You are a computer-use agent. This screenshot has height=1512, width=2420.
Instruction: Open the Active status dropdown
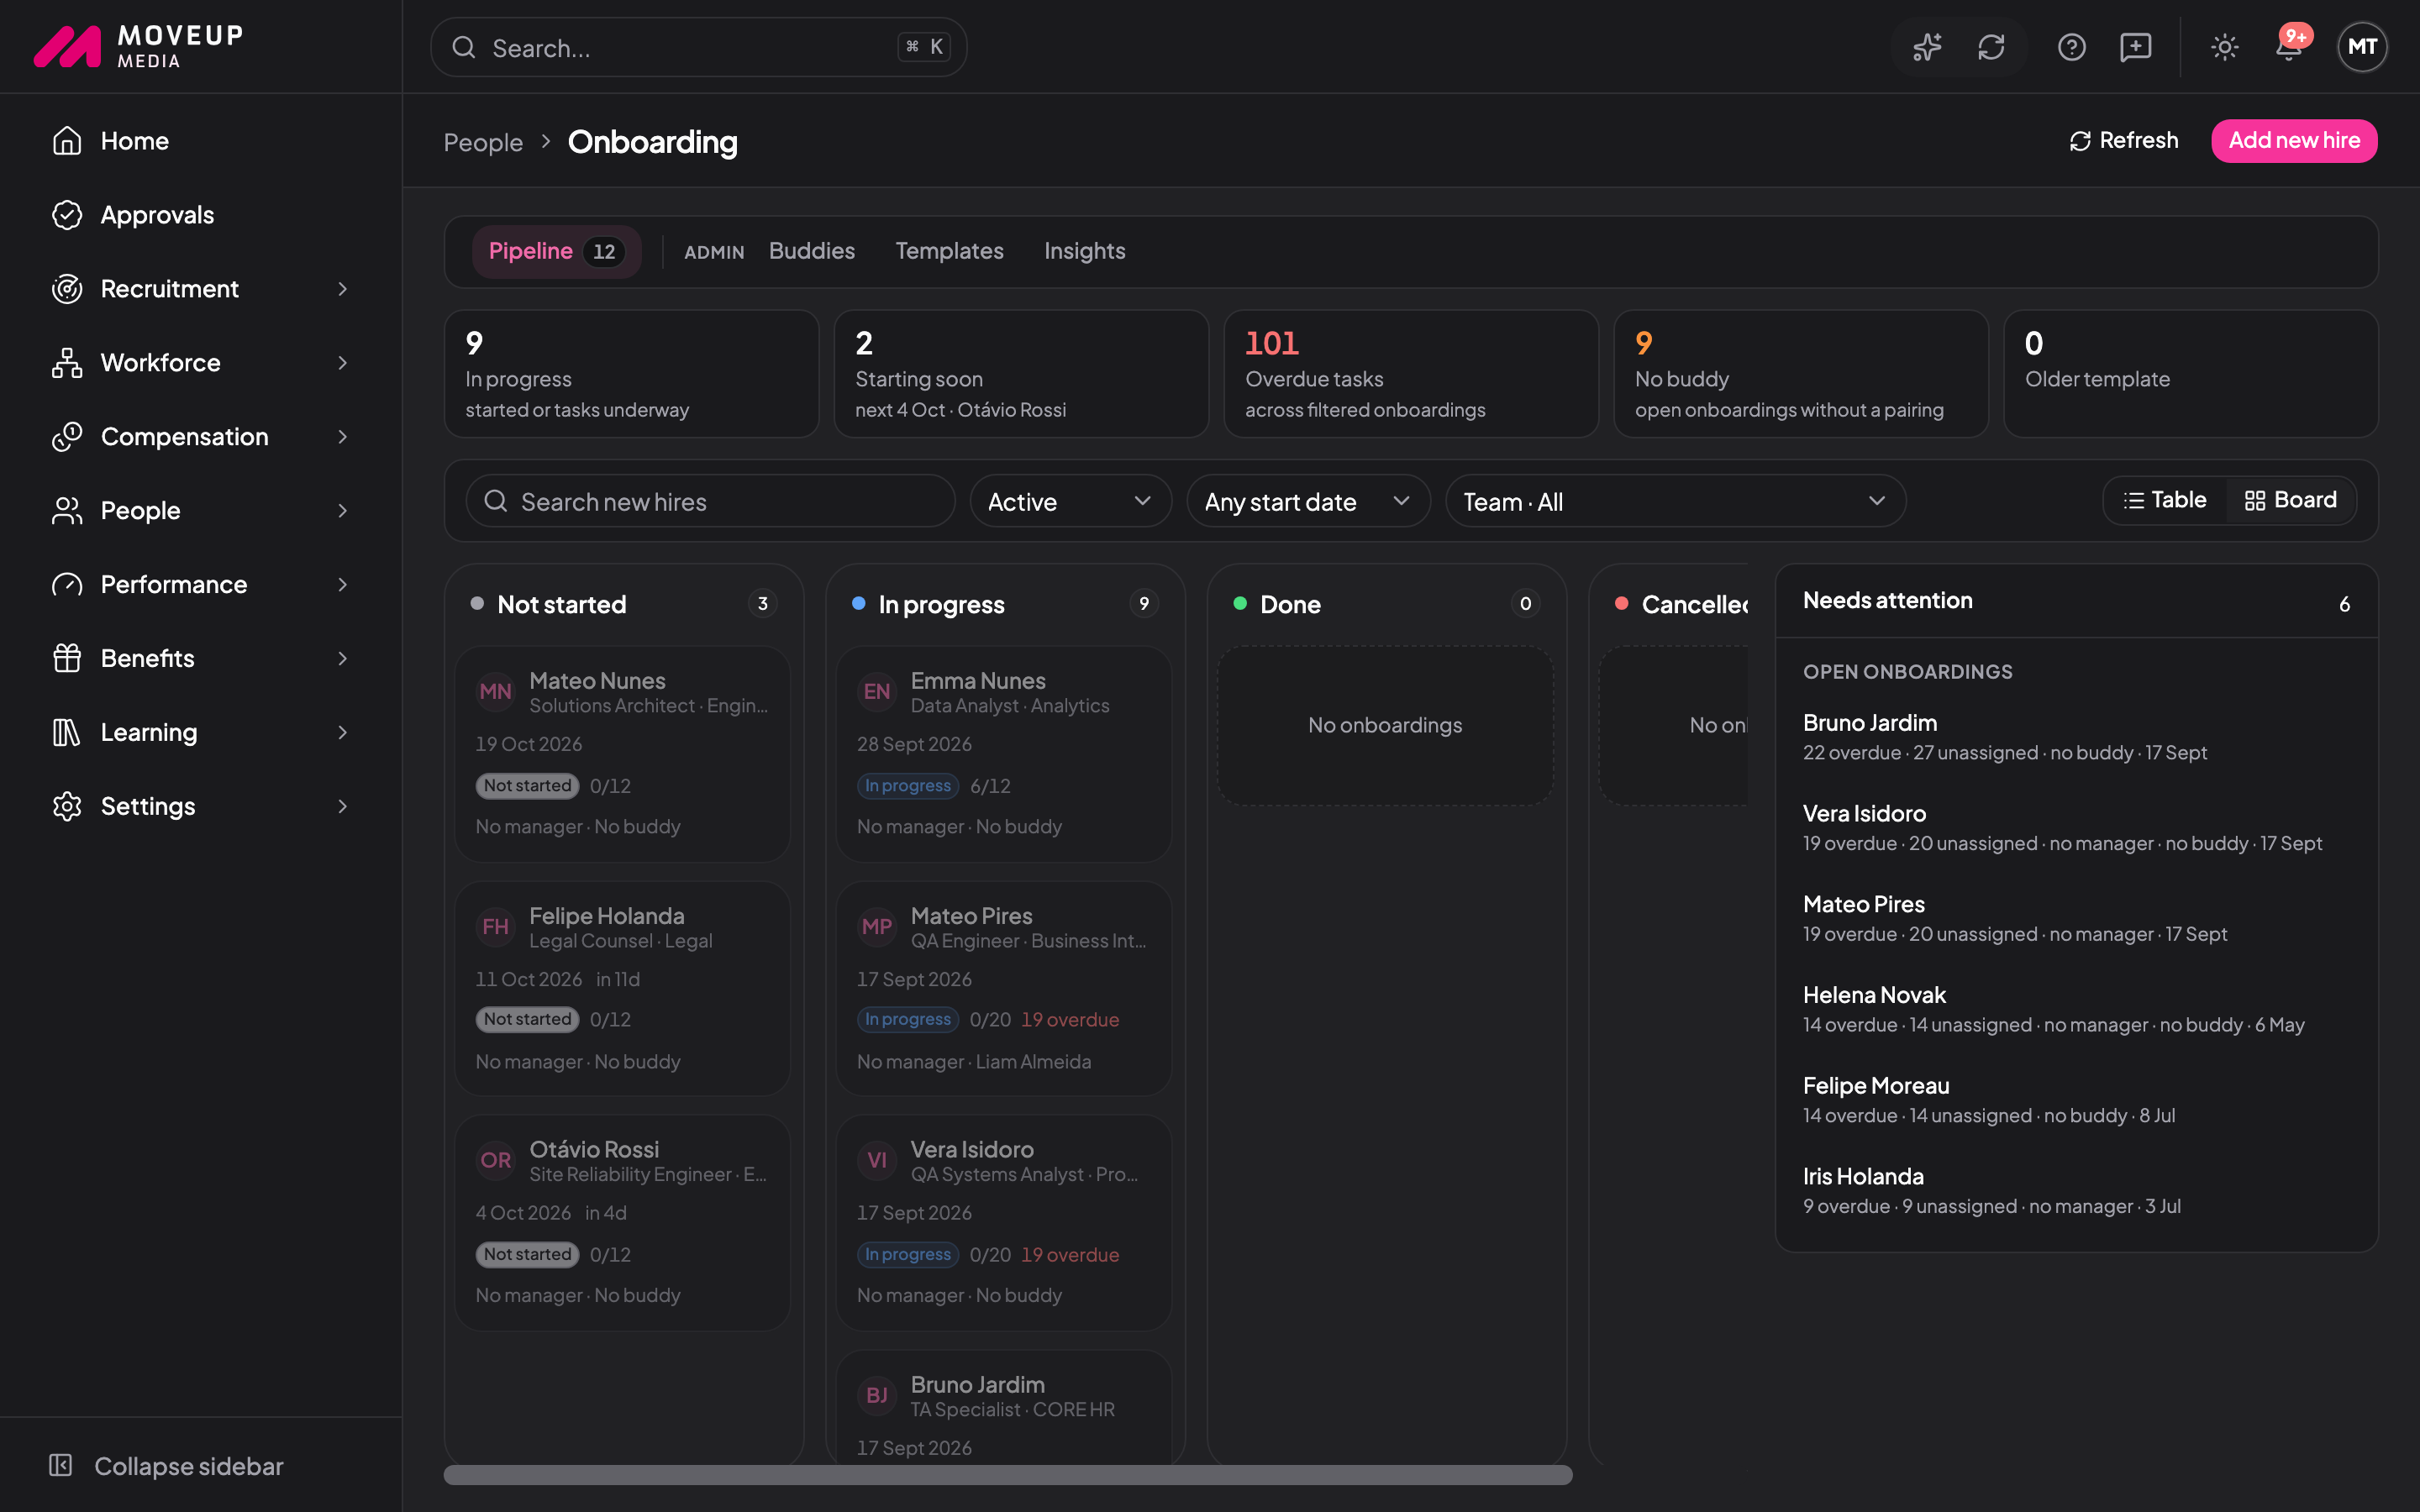(1070, 501)
